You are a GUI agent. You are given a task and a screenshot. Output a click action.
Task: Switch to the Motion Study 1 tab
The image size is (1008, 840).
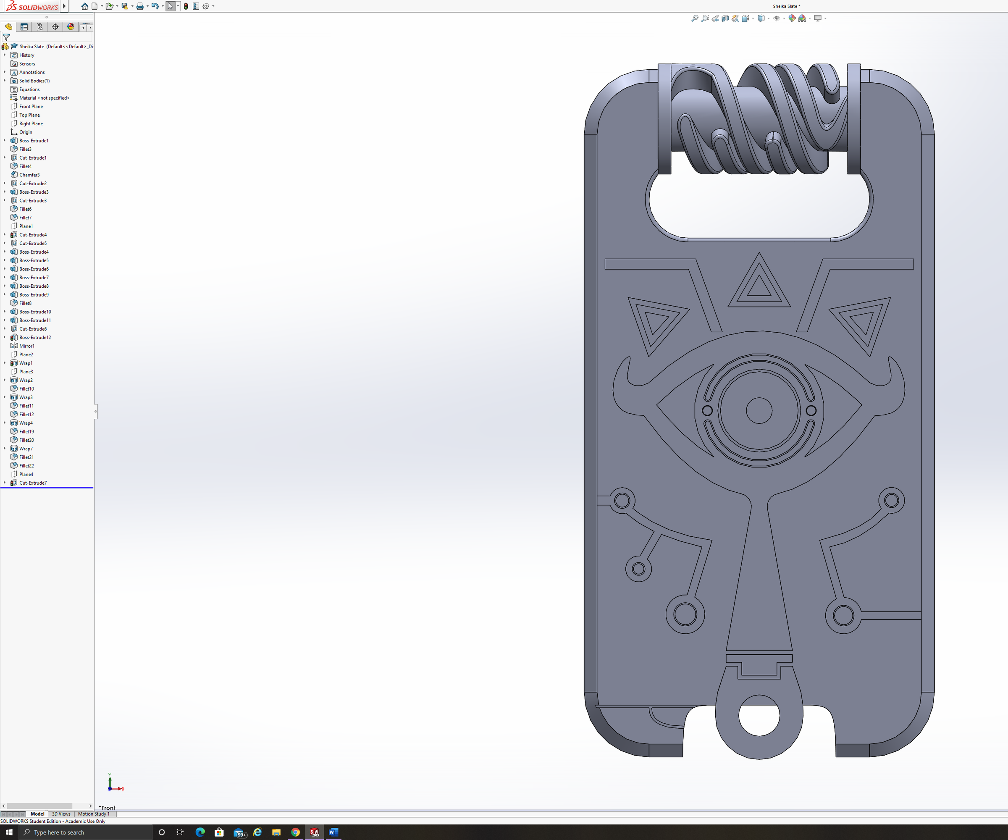pos(94,814)
